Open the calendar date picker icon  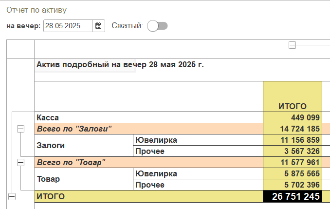click(98, 26)
